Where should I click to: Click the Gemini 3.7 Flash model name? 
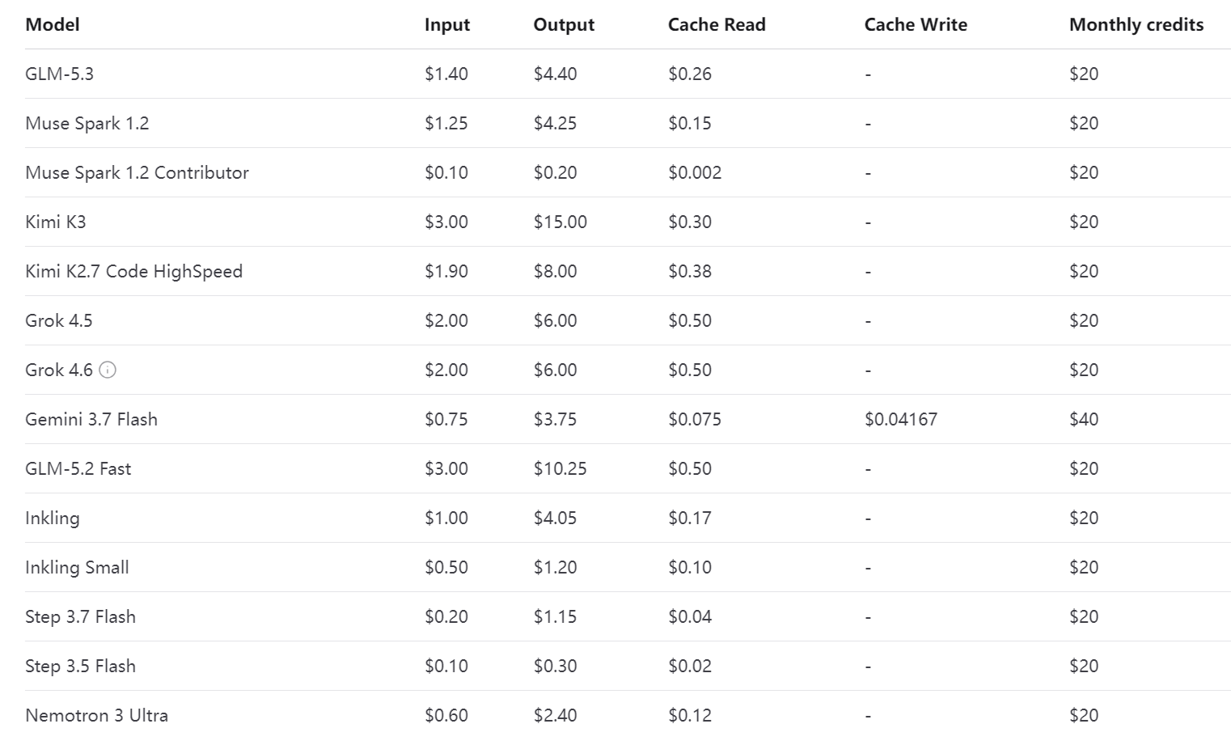pos(91,419)
